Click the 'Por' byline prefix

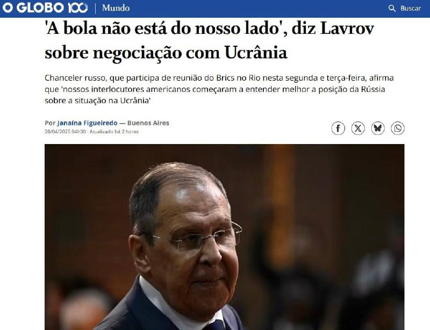50,123
